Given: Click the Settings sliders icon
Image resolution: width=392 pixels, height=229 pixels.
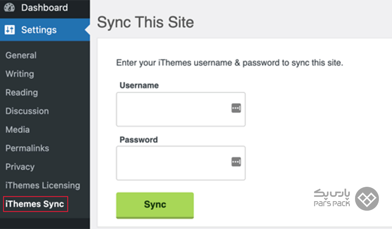Looking at the screenshot, I should [x=10, y=30].
